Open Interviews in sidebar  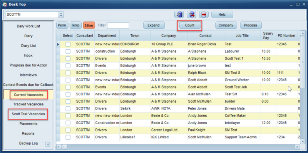(x=28, y=75)
